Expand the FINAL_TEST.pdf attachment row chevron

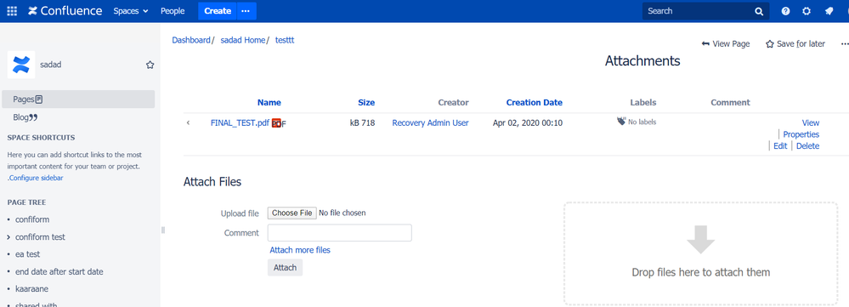pos(188,123)
